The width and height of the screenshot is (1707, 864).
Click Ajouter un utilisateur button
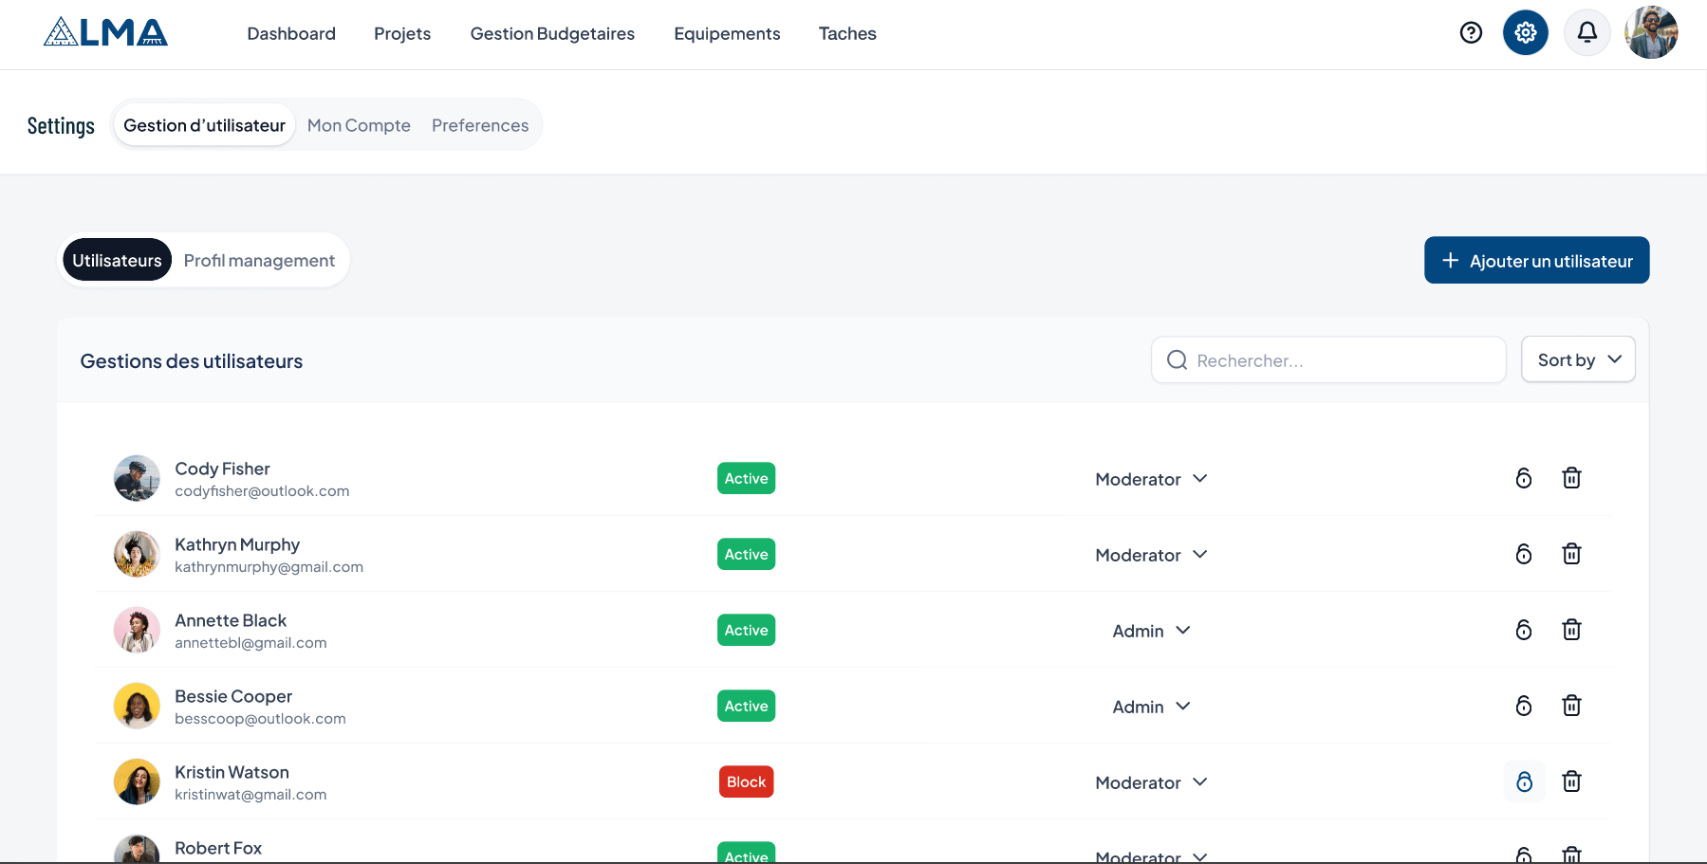click(x=1535, y=260)
